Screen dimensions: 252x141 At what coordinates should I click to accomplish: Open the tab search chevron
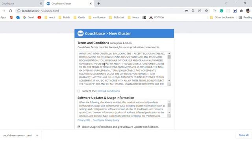[226, 3]
